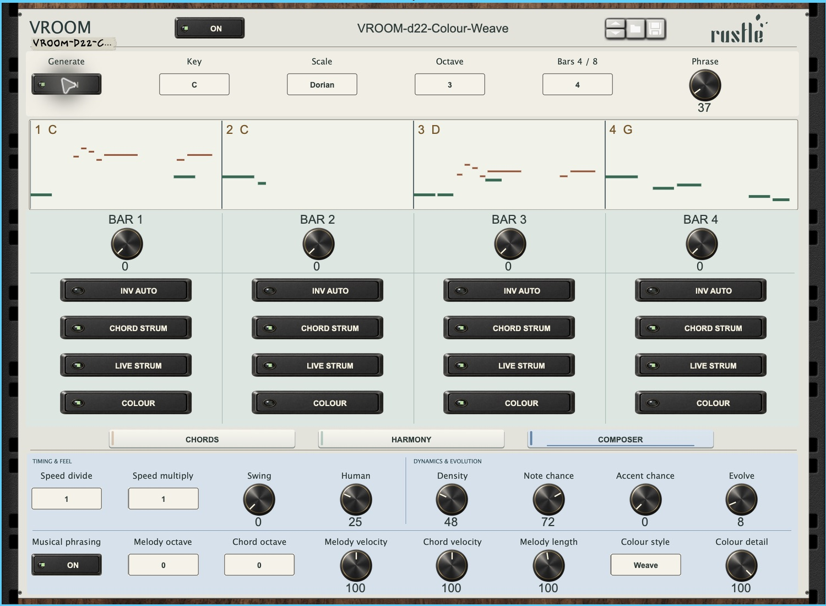This screenshot has width=826, height=606.
Task: Switch to the HARMONY tab
Action: click(411, 439)
